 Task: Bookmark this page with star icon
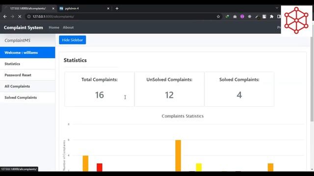tap(218, 17)
